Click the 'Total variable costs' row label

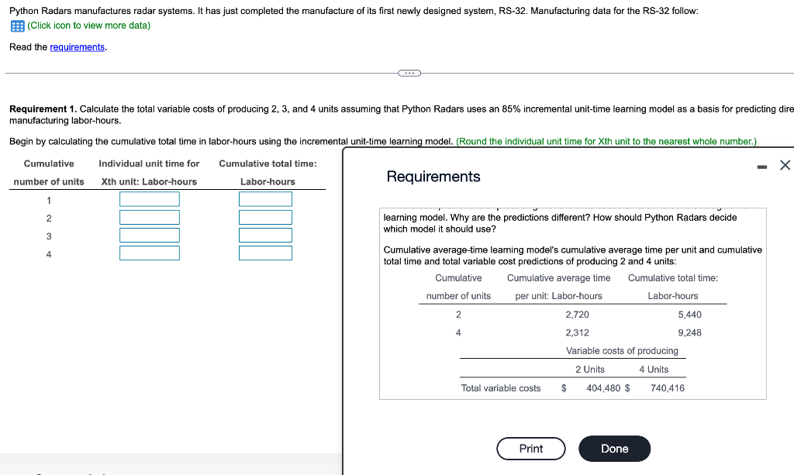tap(501, 388)
